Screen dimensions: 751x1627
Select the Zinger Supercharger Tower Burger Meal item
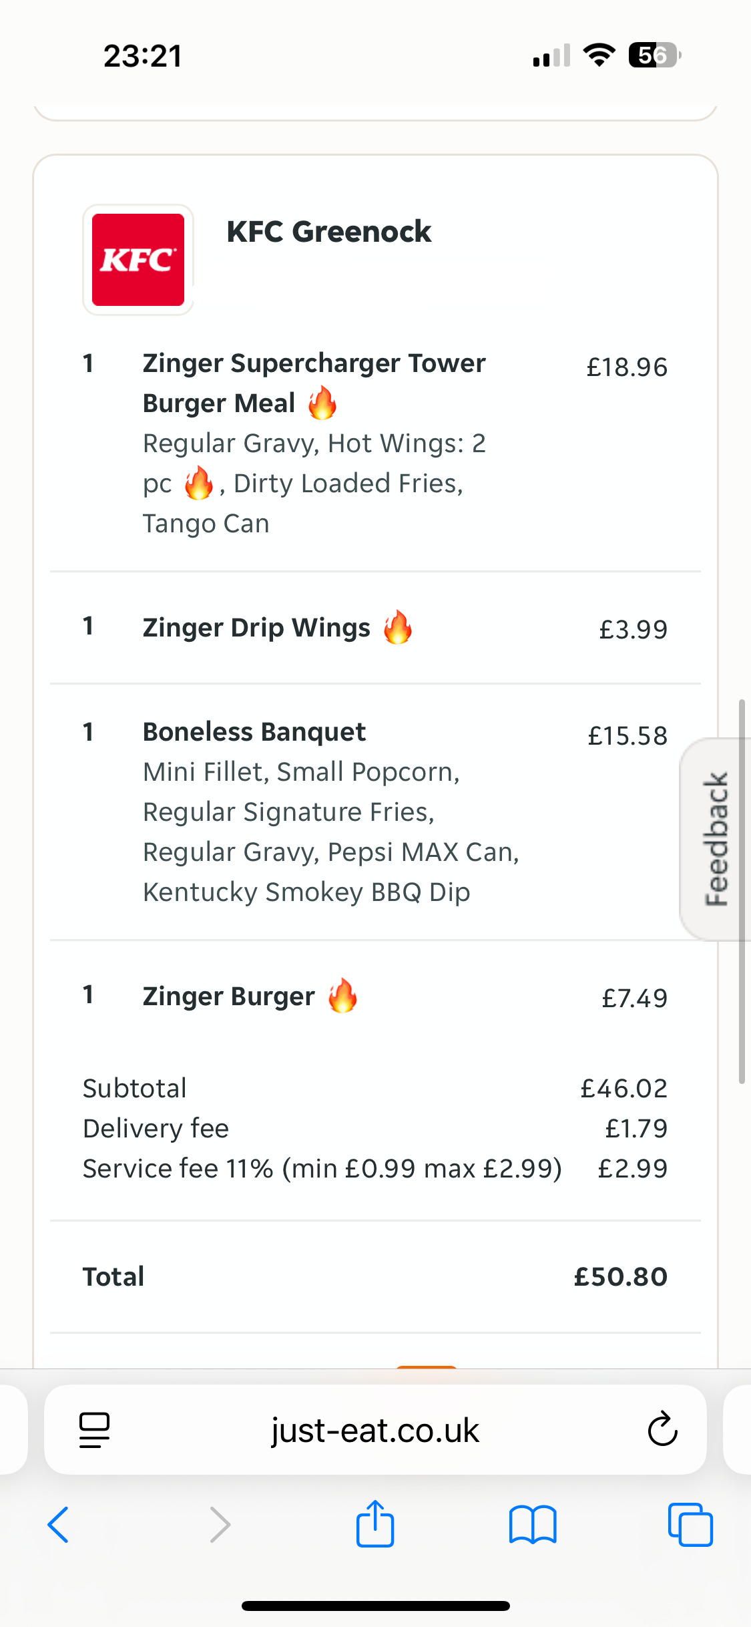pos(314,383)
